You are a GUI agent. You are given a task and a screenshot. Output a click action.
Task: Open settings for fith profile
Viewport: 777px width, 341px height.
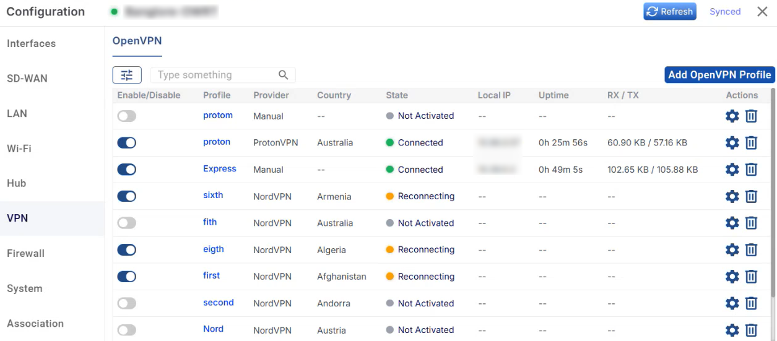(x=732, y=223)
